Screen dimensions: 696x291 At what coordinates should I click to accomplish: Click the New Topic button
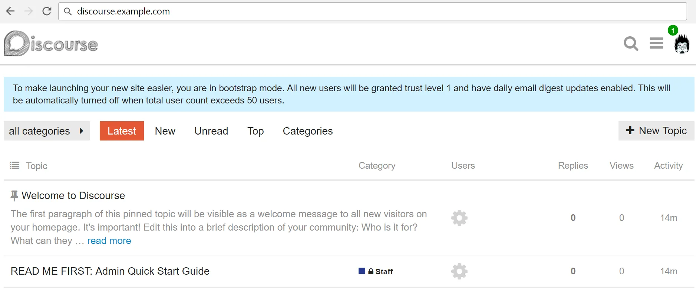coord(656,131)
